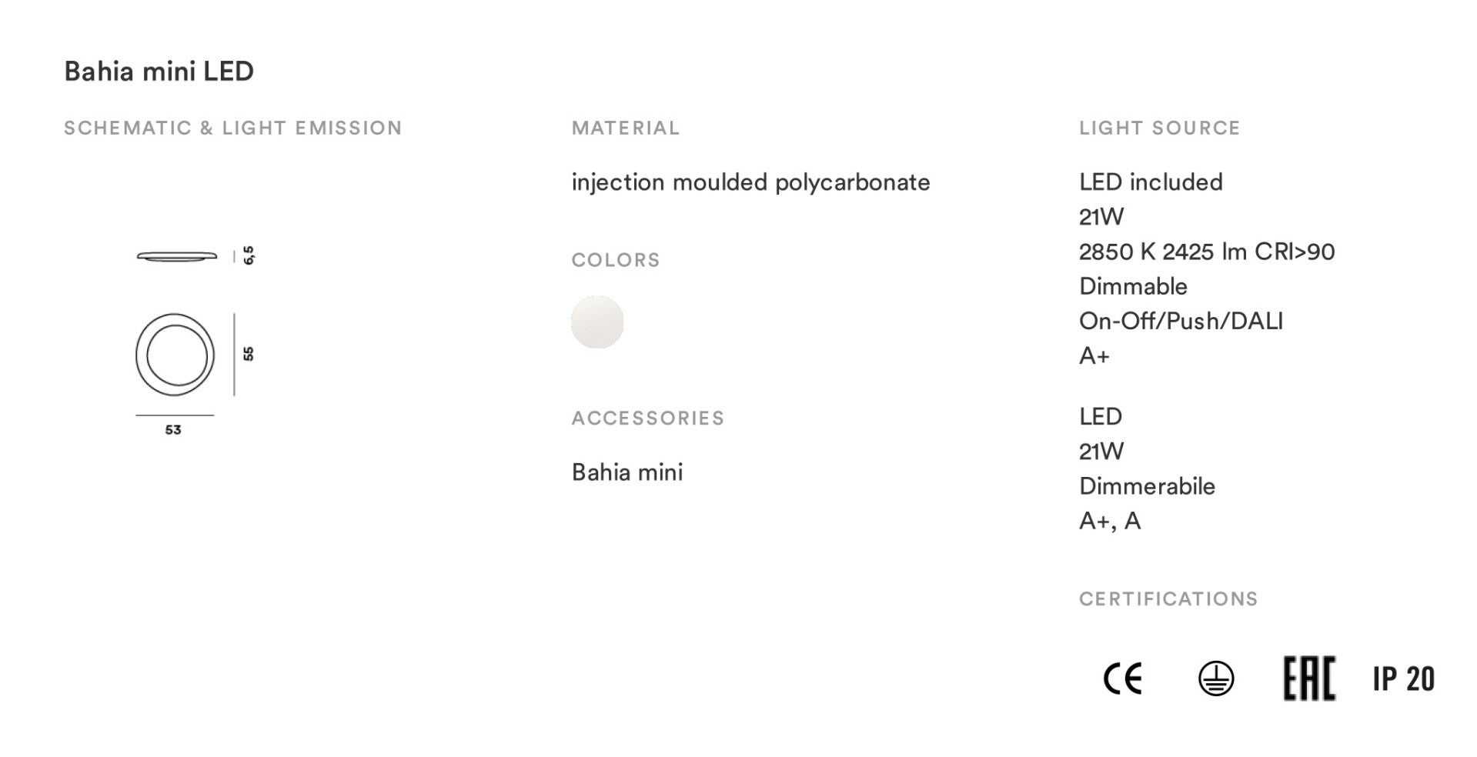The image size is (1477, 757).
Task: Click the Accessories section heading
Action: pyautogui.click(x=647, y=418)
